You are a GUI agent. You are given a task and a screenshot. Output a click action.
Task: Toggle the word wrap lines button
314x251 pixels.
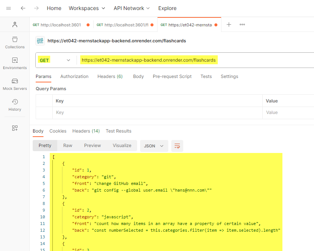tap(177, 146)
